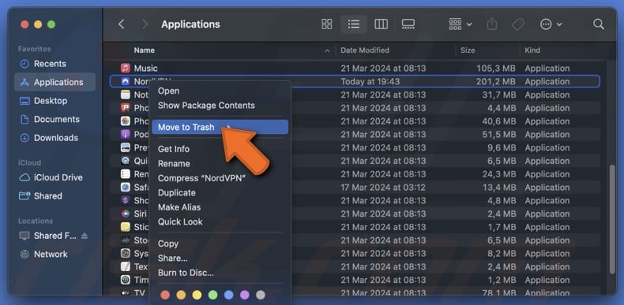
Task: Apply the green color tag
Action: pyautogui.click(x=213, y=295)
